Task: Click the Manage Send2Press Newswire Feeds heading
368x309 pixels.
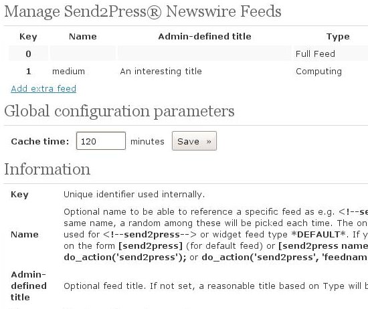Action: tap(143, 11)
